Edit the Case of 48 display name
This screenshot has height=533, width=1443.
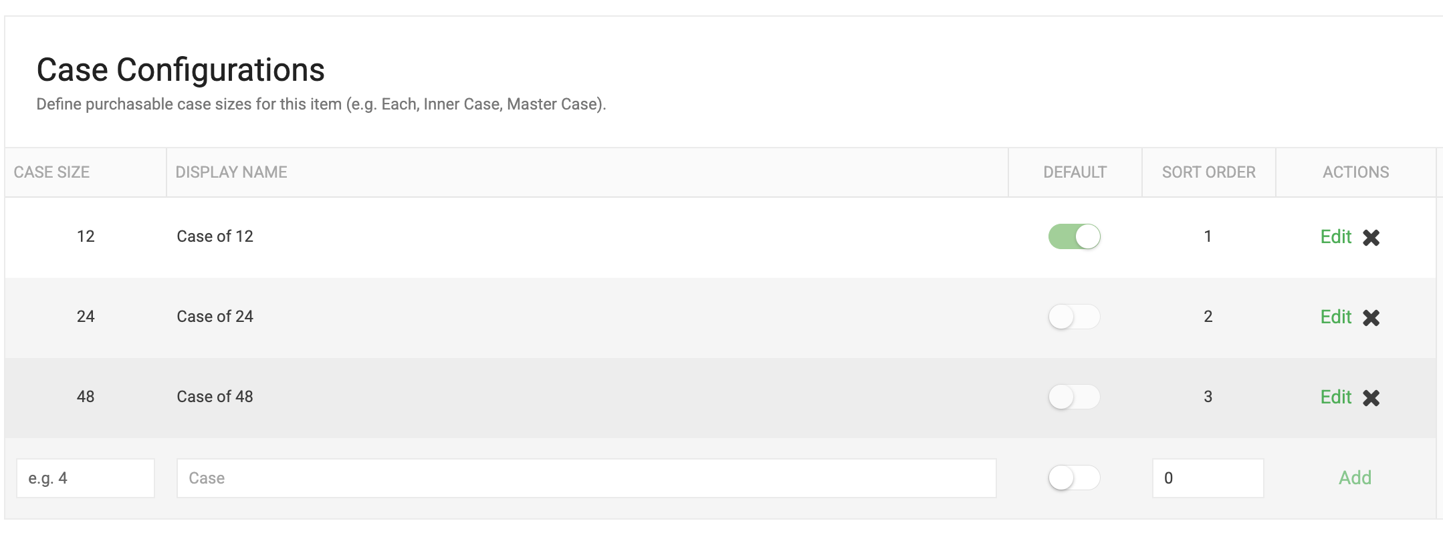click(x=1335, y=397)
